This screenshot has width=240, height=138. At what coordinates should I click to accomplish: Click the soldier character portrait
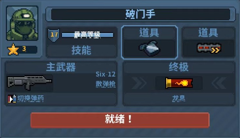coord(22,23)
